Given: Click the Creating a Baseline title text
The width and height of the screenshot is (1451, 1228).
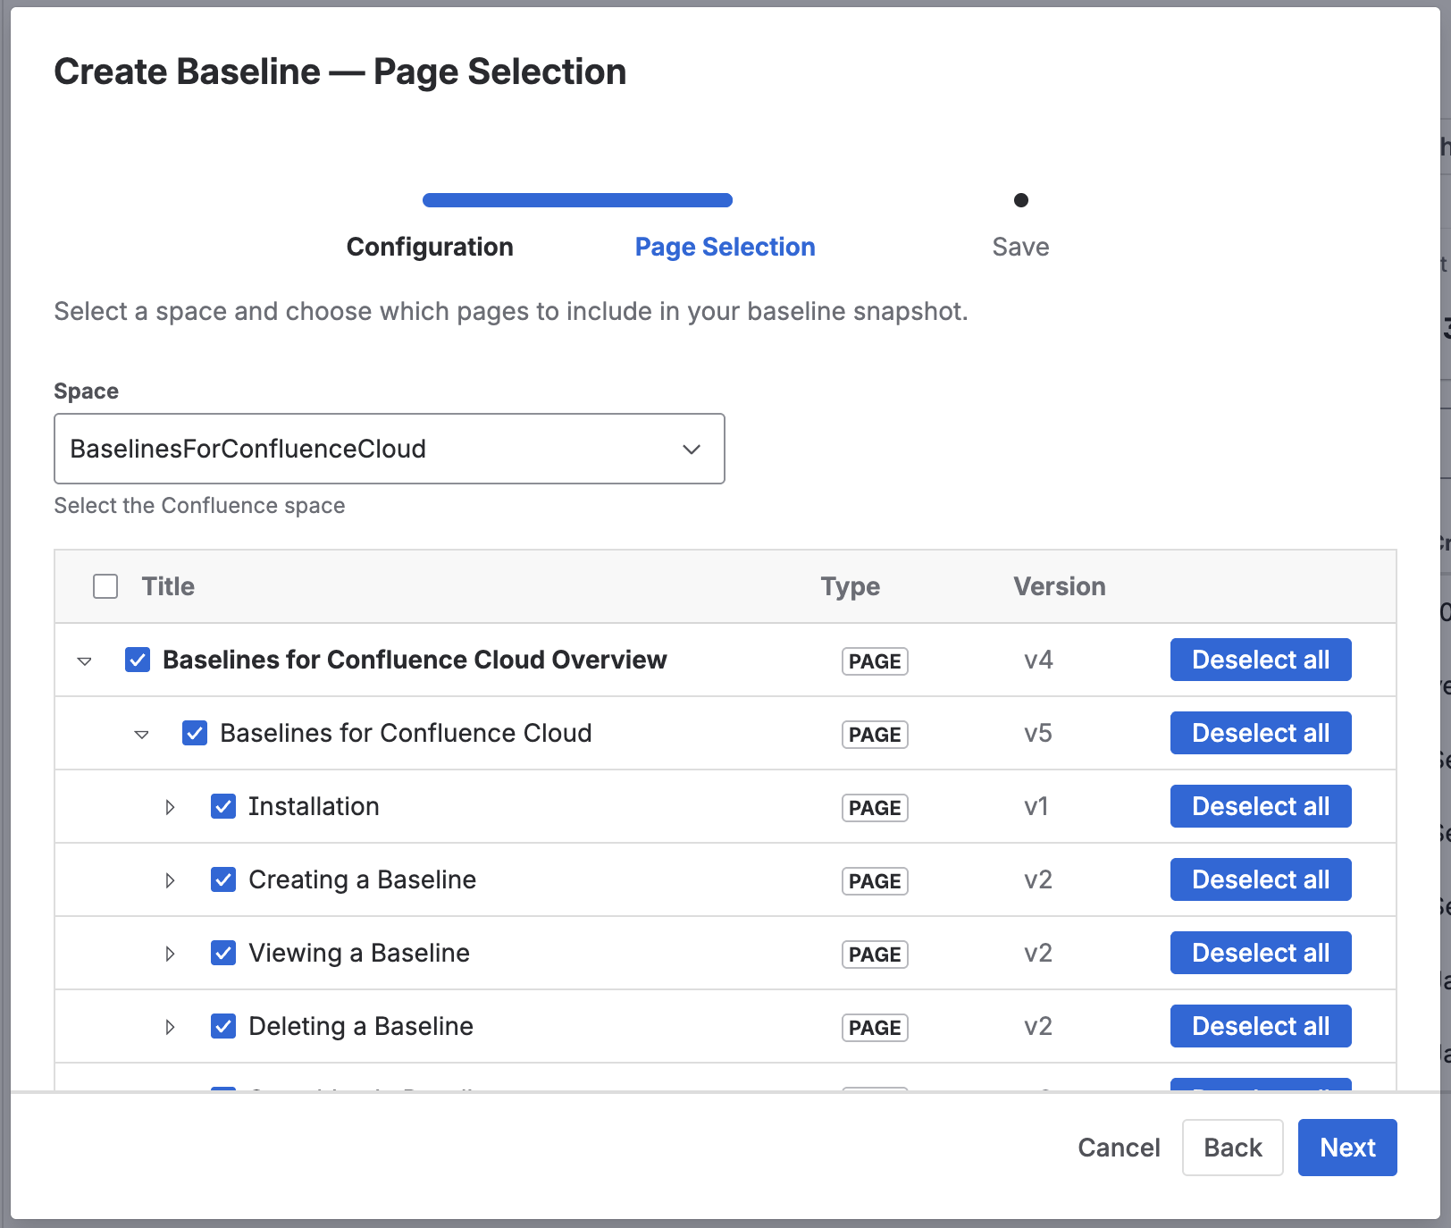Looking at the screenshot, I should point(362,879).
